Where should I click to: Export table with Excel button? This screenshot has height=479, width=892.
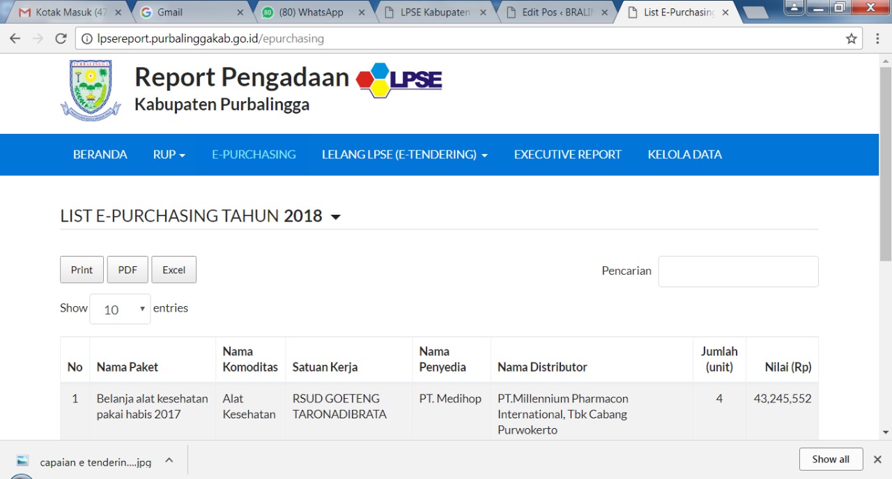pyautogui.click(x=174, y=270)
